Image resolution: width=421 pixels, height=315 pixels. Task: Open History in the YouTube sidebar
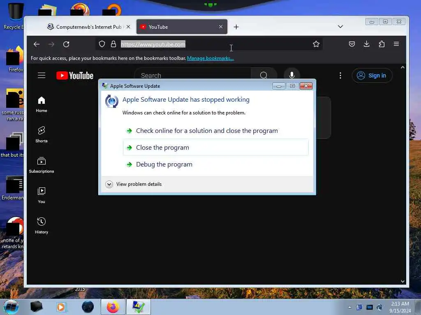[42, 226]
